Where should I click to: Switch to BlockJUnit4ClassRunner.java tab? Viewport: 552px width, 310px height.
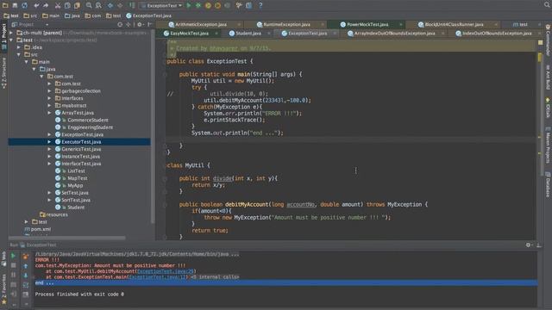pos(454,24)
